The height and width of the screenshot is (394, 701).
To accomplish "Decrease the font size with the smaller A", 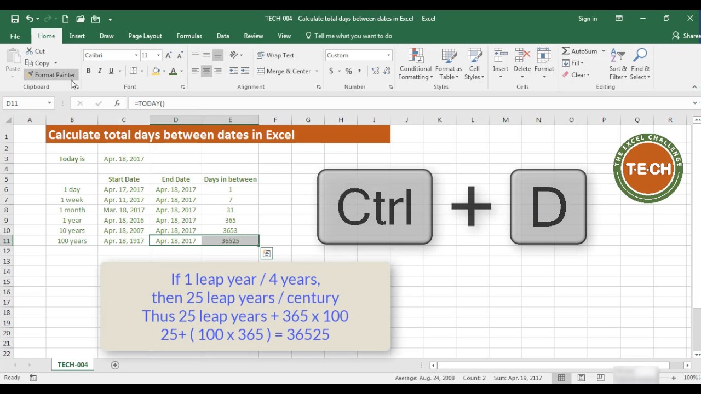I will click(x=180, y=55).
